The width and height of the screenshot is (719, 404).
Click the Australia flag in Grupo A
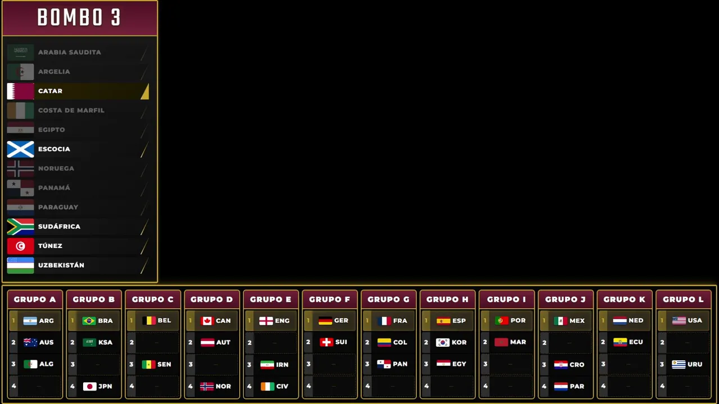[x=30, y=342]
